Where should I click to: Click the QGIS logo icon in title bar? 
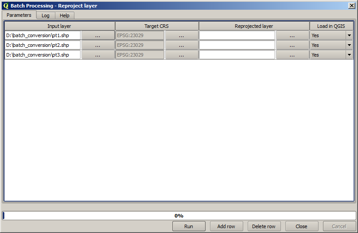coord(6,6)
